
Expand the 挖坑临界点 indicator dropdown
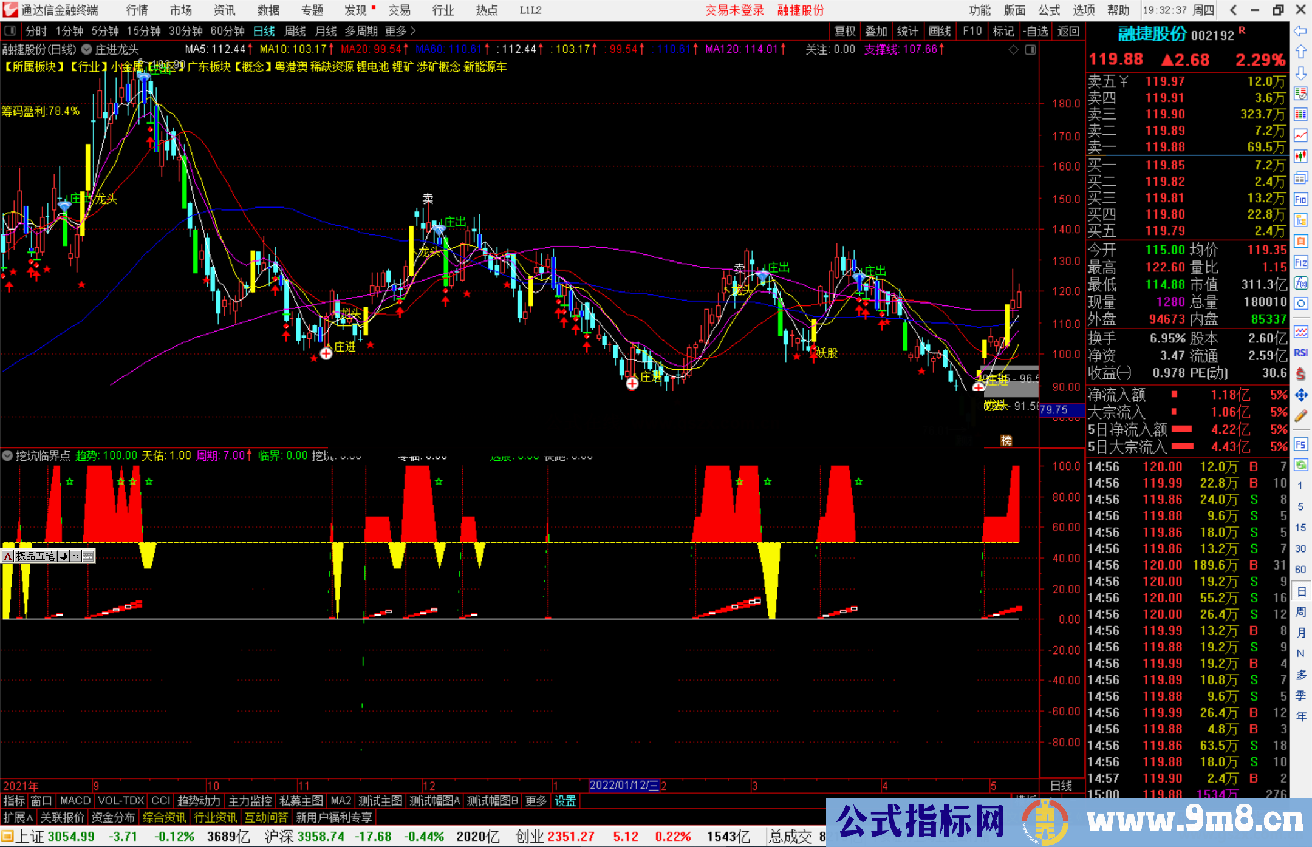[x=7, y=455]
